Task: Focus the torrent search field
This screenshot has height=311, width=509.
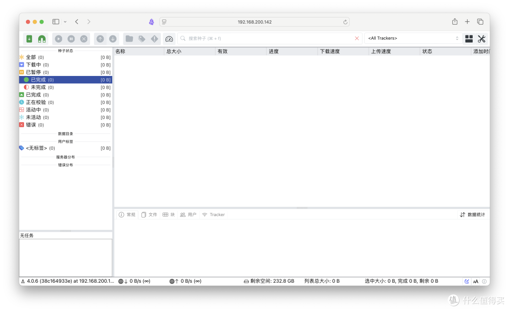Action: tap(271, 38)
